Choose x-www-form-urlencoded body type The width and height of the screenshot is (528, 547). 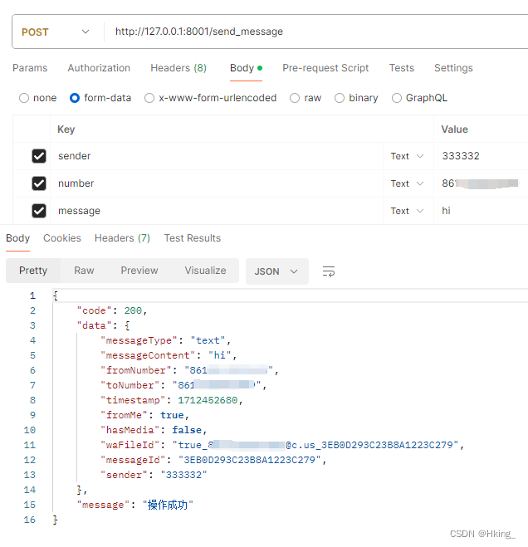pos(149,98)
